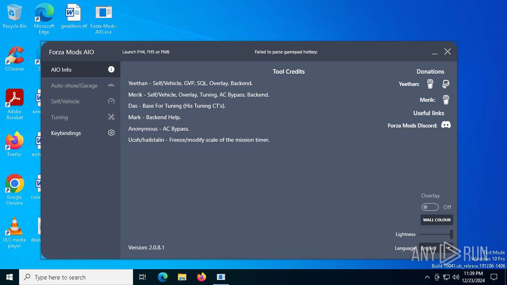Open the AIO Info tab
Viewport: 507px width, 285px height.
(81, 69)
